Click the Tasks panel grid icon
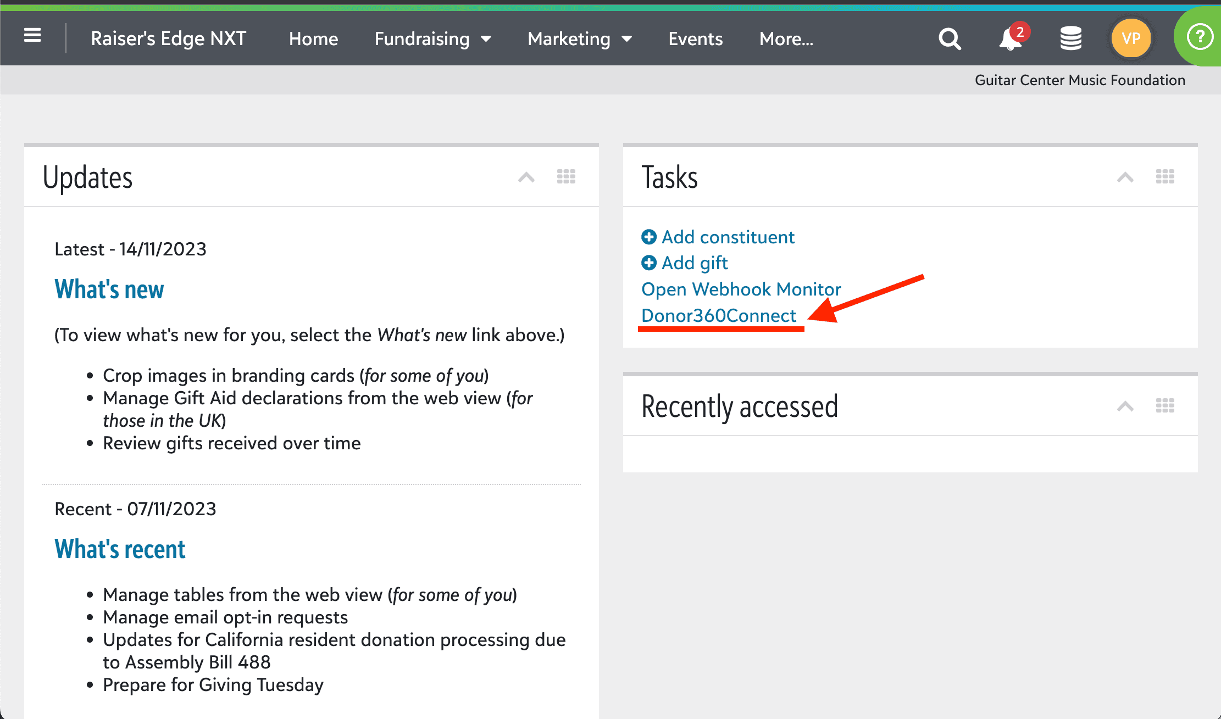This screenshot has width=1221, height=719. 1165,176
